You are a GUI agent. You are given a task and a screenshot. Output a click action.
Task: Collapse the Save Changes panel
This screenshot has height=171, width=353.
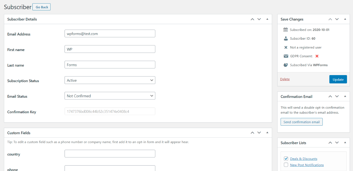pos(345,19)
